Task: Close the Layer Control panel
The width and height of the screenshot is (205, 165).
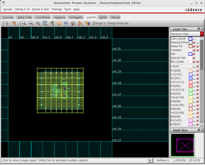Action: click(202, 29)
